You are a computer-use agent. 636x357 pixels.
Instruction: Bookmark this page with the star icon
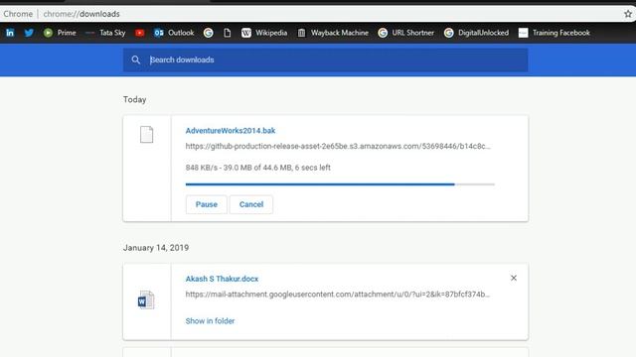tap(628, 14)
